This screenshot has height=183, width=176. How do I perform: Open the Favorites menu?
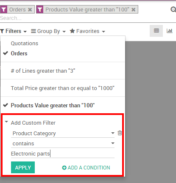point(87,31)
